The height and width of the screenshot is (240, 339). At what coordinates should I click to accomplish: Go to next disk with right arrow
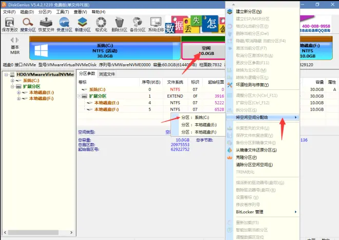tap(17, 40)
